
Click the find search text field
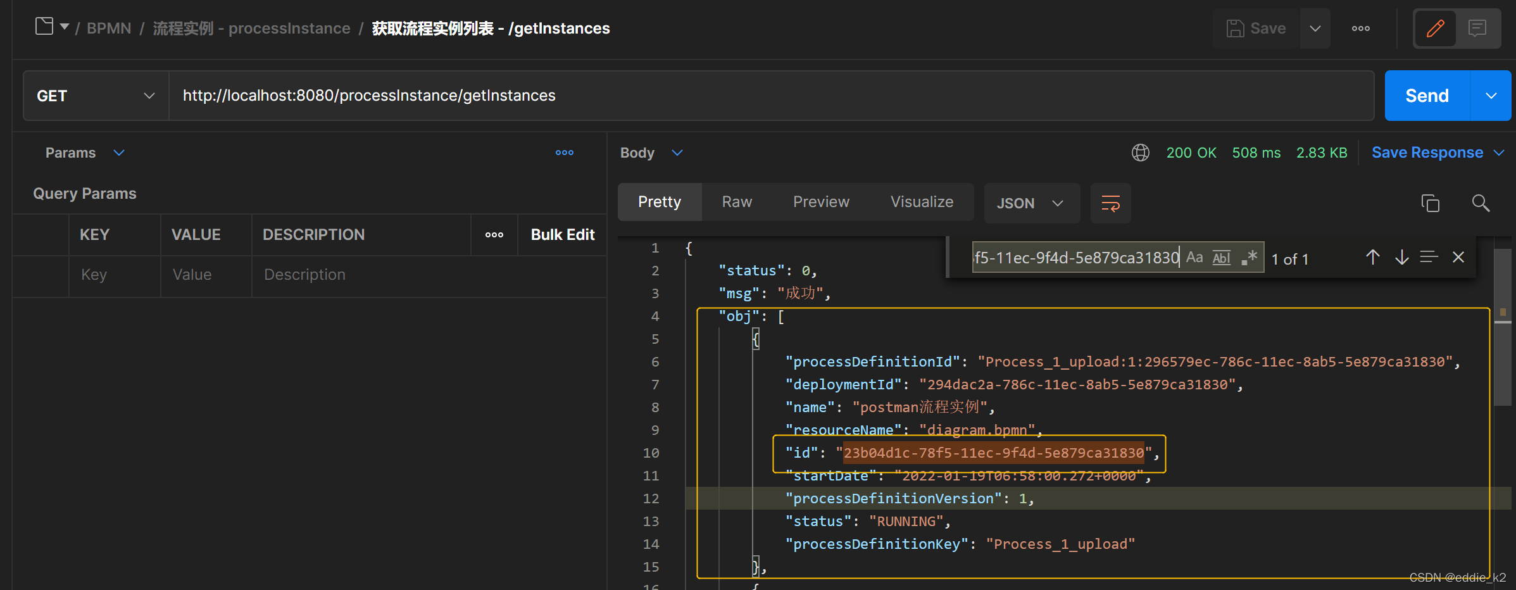[x=1077, y=258]
